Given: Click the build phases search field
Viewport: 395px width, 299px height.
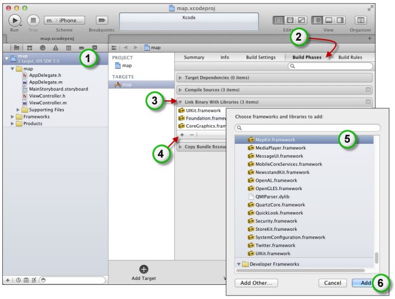Looking at the screenshot, I should (330, 66).
